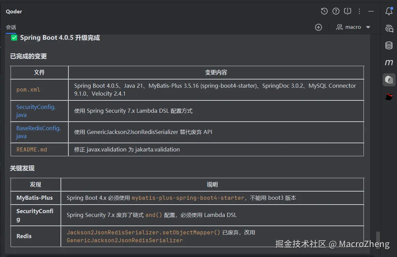Click the mybatis-plus-spring-boot4-starter code text

coord(188,198)
